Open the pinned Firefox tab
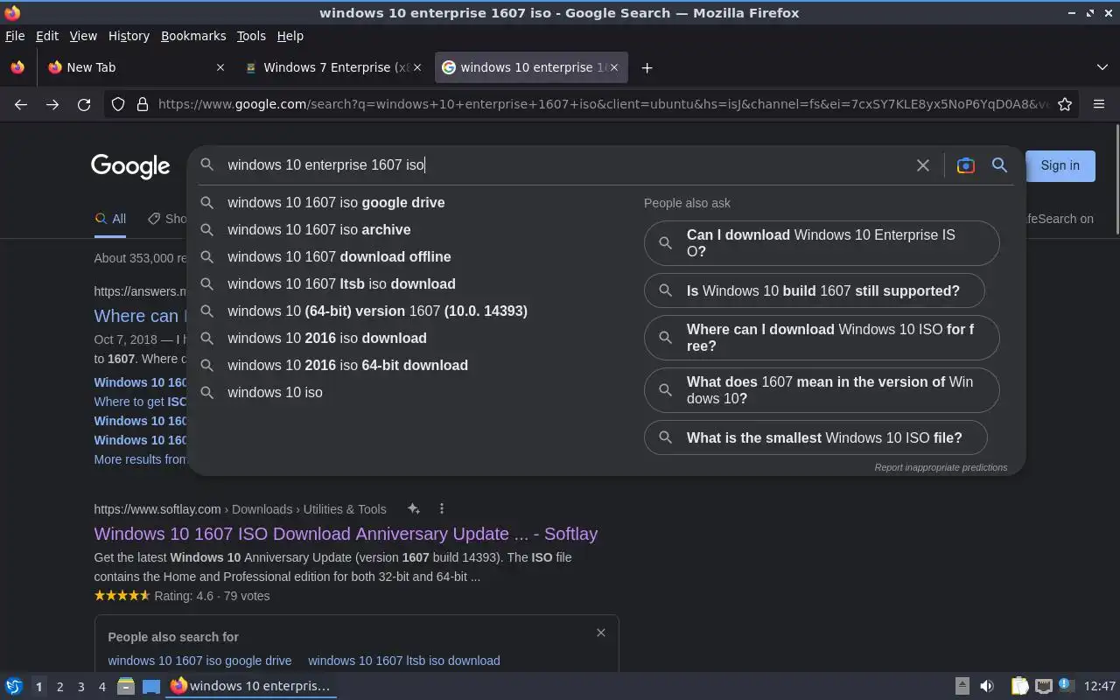The width and height of the screenshot is (1120, 700). [17, 67]
